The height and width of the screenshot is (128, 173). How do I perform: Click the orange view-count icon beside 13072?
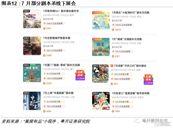(x=113, y=30)
